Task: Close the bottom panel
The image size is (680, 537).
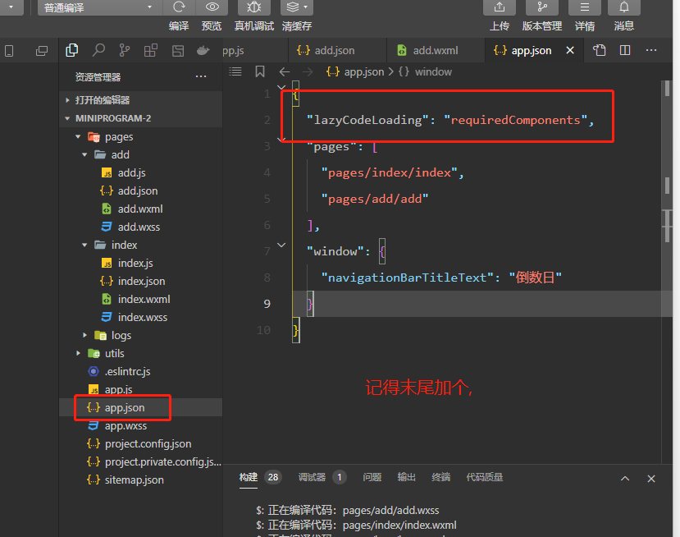Action: click(651, 479)
